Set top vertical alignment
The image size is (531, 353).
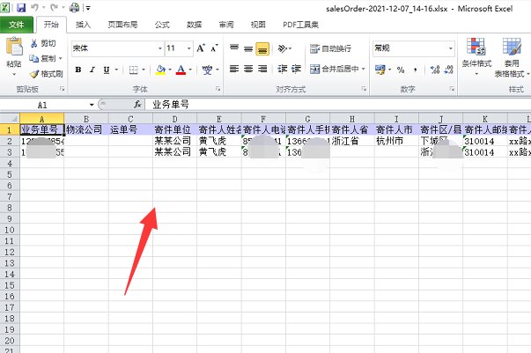pos(234,48)
